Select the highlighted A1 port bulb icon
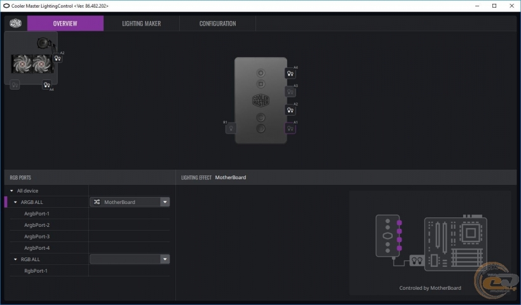Screen dimensions: 521x305 [x=290, y=128]
